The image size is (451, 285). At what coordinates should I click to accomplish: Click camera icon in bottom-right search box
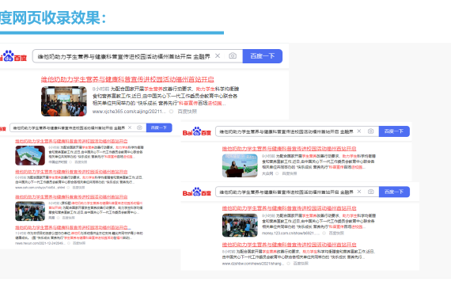tap(370, 192)
